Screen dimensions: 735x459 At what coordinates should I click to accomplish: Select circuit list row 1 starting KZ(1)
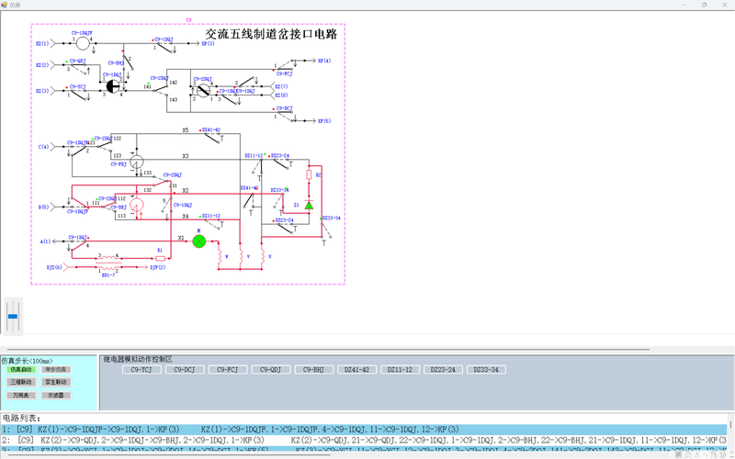(x=365, y=430)
